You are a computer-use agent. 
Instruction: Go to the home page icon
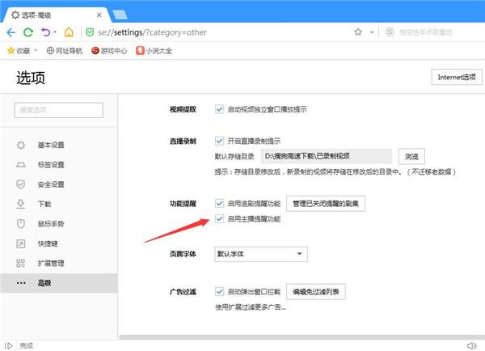69,32
